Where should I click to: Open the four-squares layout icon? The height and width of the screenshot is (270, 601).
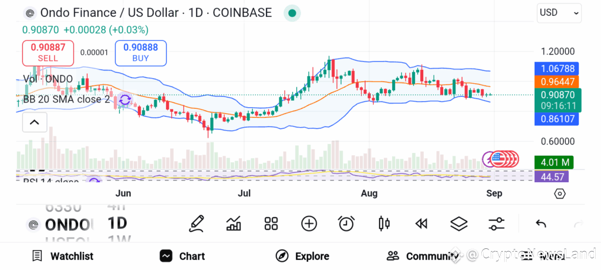tap(271, 224)
